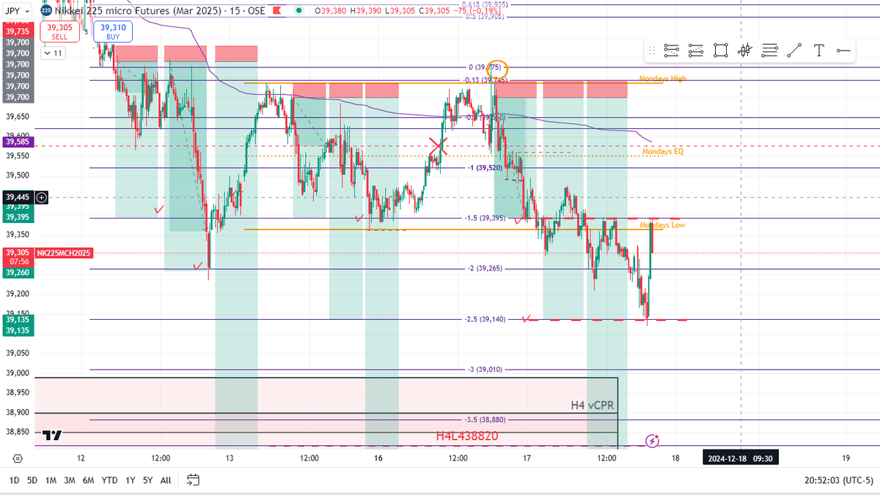Select the Fib retracement tool in favorites toolbar
Screen dimensions: 880x495
coord(671,51)
